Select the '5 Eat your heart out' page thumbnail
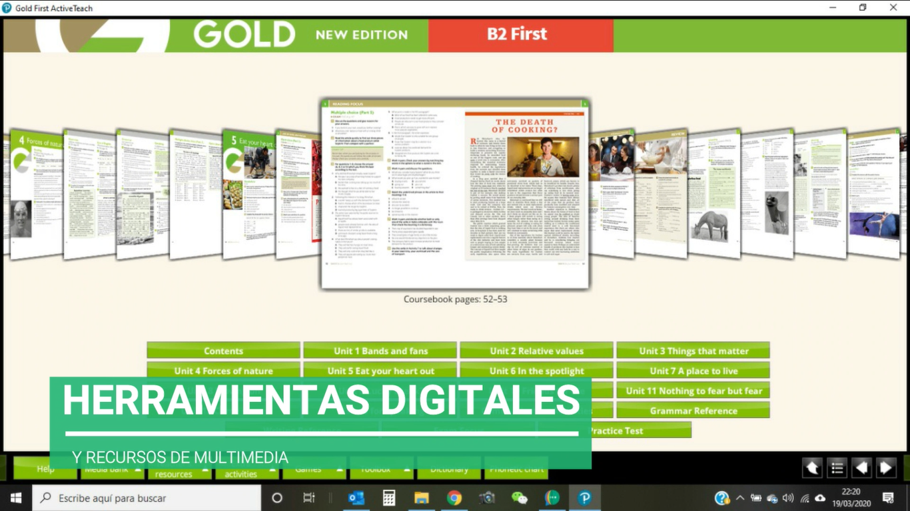The image size is (910, 511). coord(248,194)
